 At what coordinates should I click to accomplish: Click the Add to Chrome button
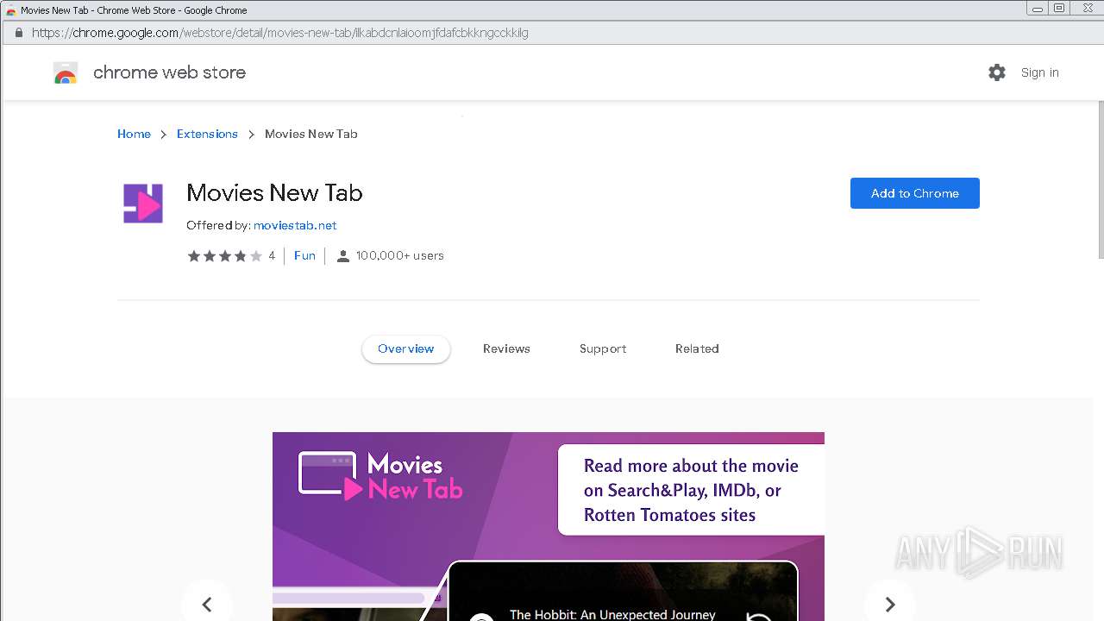[x=915, y=193]
